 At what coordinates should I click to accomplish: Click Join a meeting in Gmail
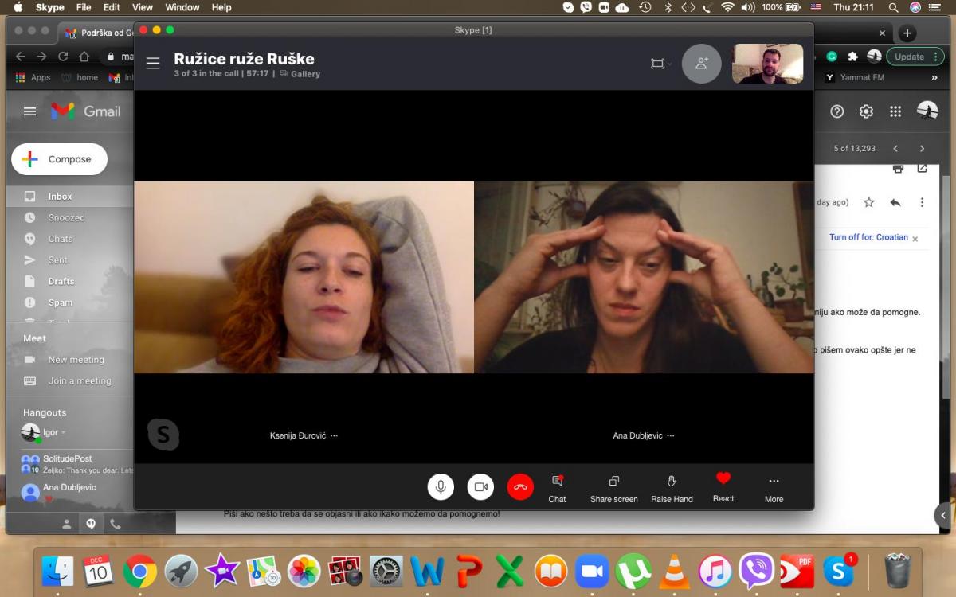pos(79,381)
